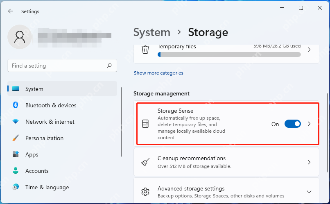Viewport: 330px width, 204px height.
Task: Minimize the Settings window
Action: 282,8
